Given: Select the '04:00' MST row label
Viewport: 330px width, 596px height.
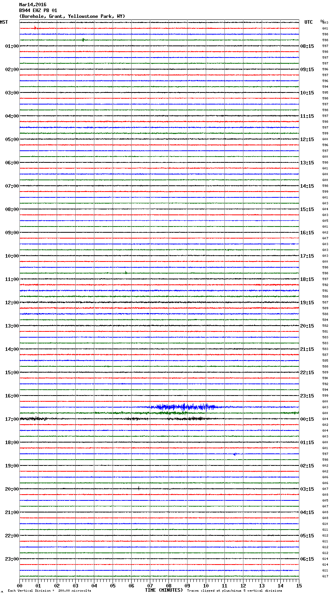Looking at the screenshot, I should tap(12, 116).
